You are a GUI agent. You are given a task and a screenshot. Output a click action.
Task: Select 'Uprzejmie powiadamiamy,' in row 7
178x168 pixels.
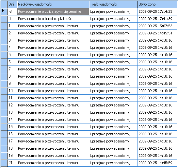tap(113, 69)
